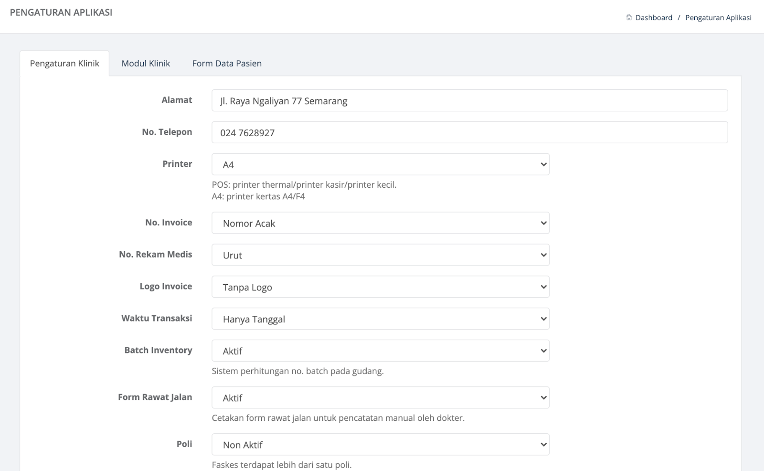Expand the Poli dropdown set to Non Aktif
Screen dimensions: 764x471
coord(381,445)
